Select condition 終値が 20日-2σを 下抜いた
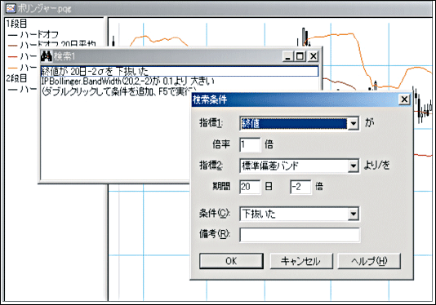 [x=180, y=72]
